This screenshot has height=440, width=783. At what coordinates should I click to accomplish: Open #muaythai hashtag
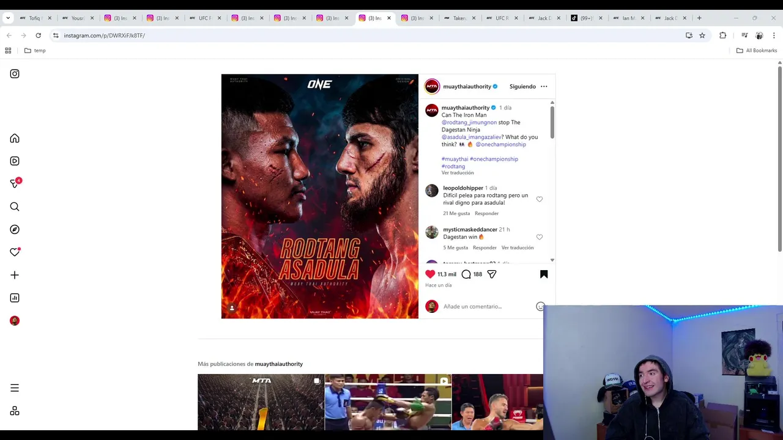click(455, 159)
